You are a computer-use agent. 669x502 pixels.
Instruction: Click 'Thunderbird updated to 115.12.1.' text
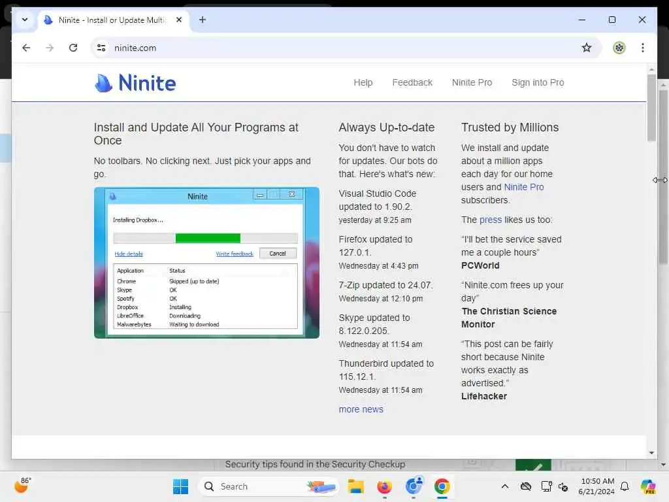(386, 370)
